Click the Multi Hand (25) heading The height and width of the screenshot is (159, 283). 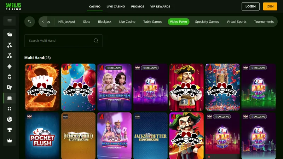[37, 58]
